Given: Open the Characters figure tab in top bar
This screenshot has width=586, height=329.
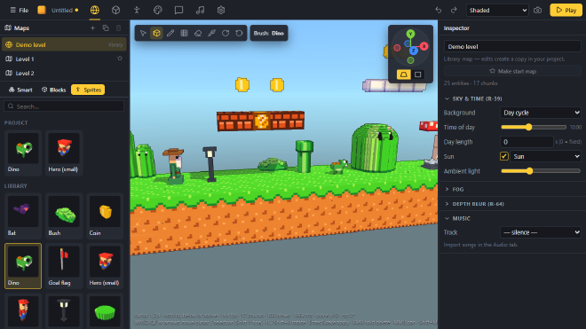Looking at the screenshot, I should pyautogui.click(x=137, y=10).
